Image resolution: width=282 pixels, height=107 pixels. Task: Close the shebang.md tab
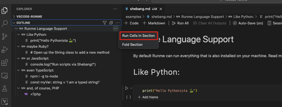161,9
